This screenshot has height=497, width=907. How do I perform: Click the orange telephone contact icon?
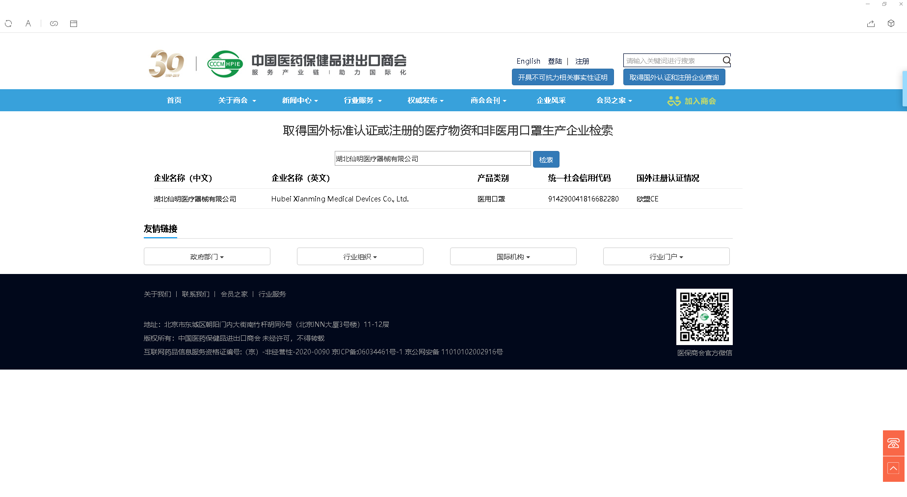(x=893, y=443)
